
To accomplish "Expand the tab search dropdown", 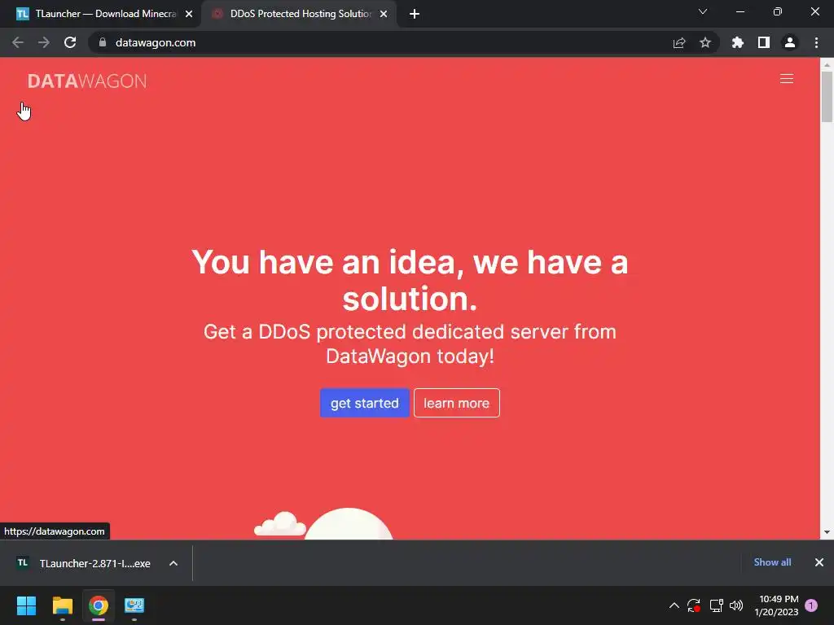I will pyautogui.click(x=703, y=11).
